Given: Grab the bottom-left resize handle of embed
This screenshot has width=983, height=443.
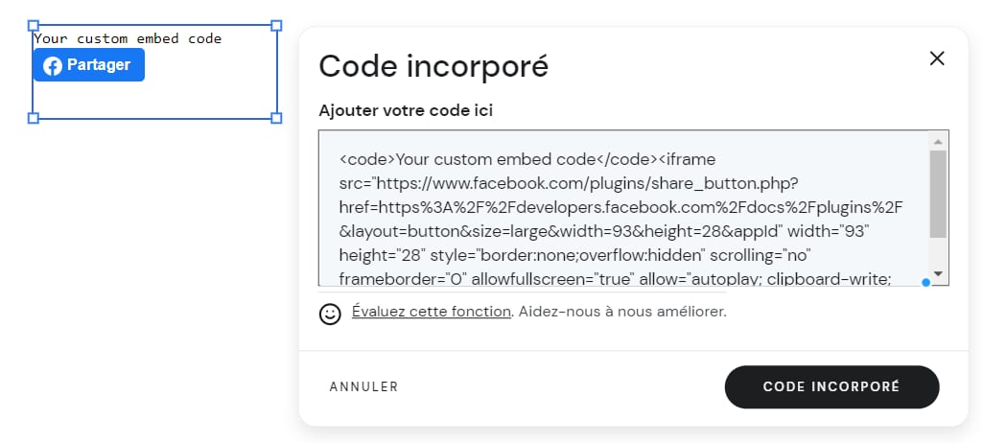Looking at the screenshot, I should pyautogui.click(x=34, y=118).
